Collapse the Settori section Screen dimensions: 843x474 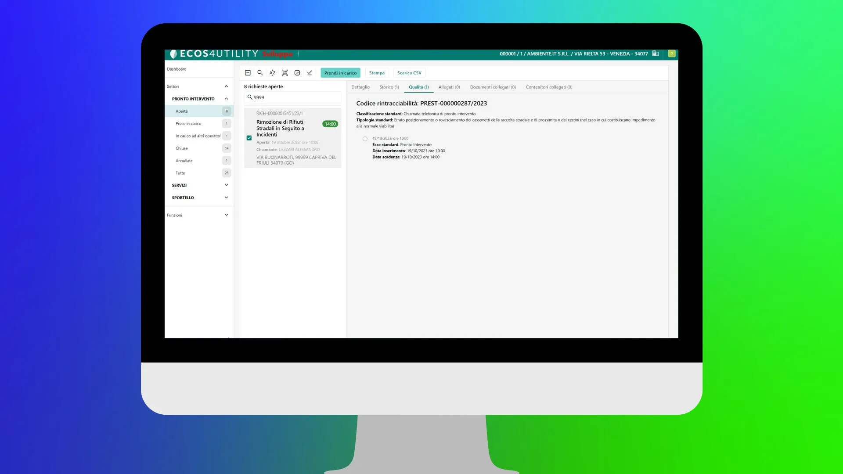(x=226, y=86)
